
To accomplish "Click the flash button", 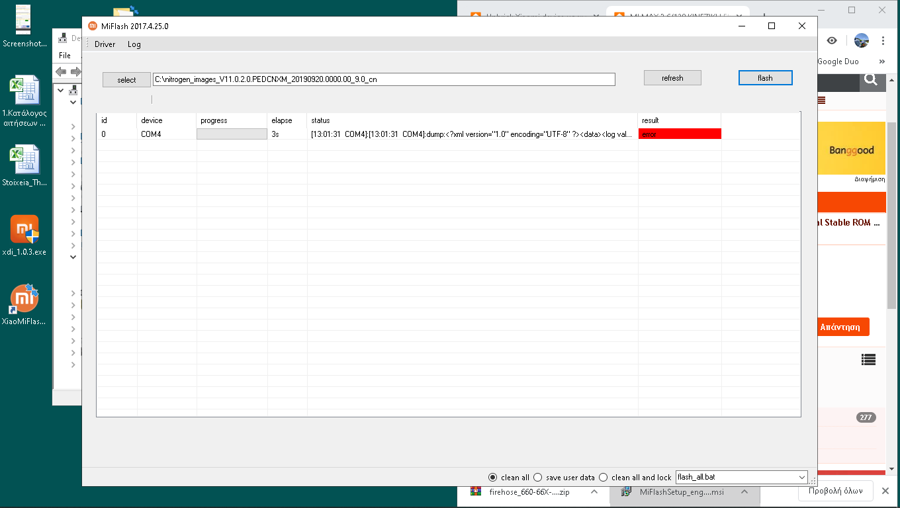I will coord(765,78).
